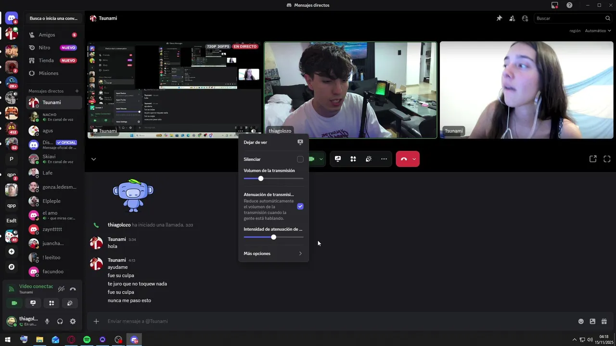Open the disconnect options arrow
This screenshot has height=346, width=616.
pyautogui.click(x=414, y=159)
